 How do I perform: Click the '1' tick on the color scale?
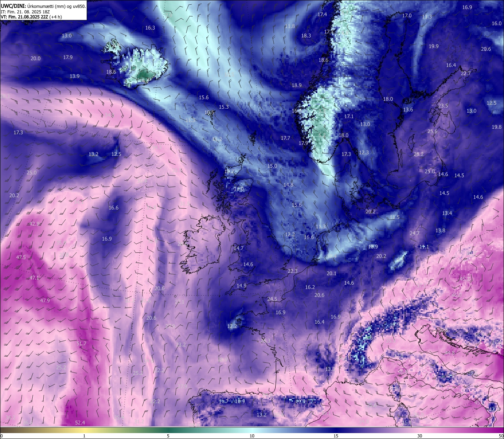pyautogui.click(x=84, y=436)
